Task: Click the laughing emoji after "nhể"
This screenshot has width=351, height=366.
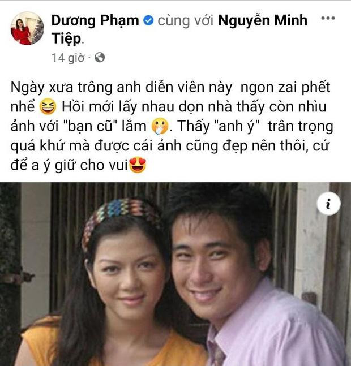Action: pyautogui.click(x=48, y=107)
